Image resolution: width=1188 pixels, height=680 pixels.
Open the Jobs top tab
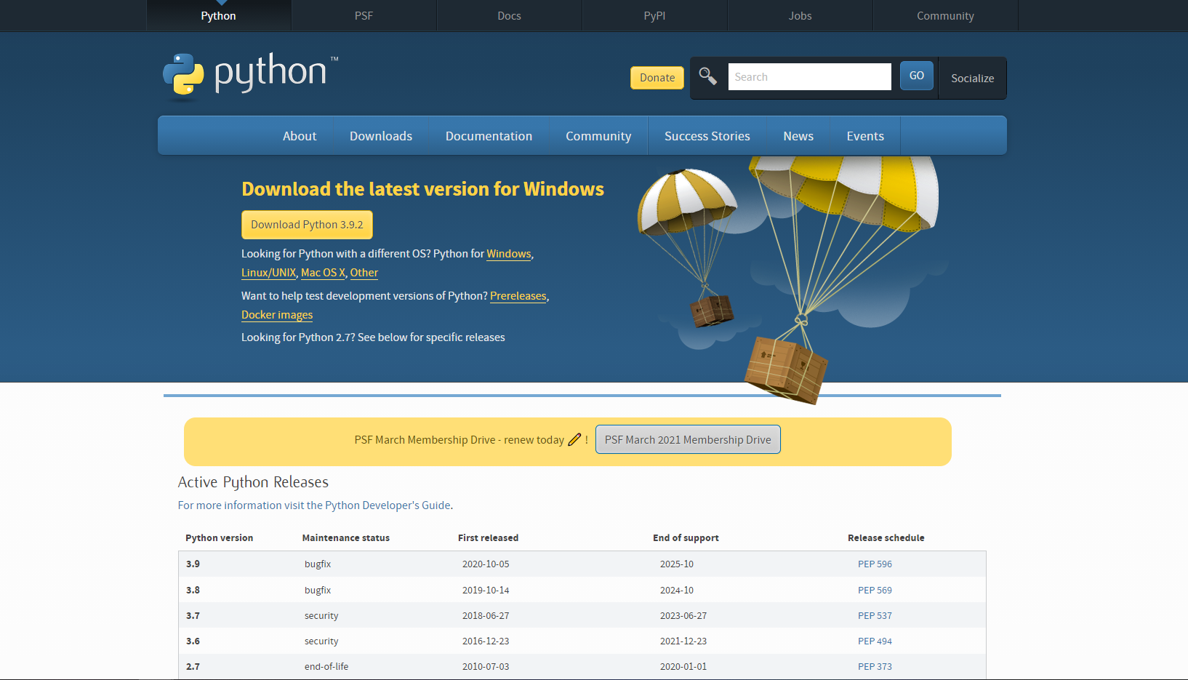tap(800, 15)
